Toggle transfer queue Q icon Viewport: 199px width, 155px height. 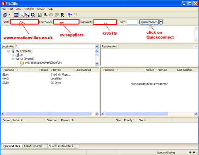(33, 15)
